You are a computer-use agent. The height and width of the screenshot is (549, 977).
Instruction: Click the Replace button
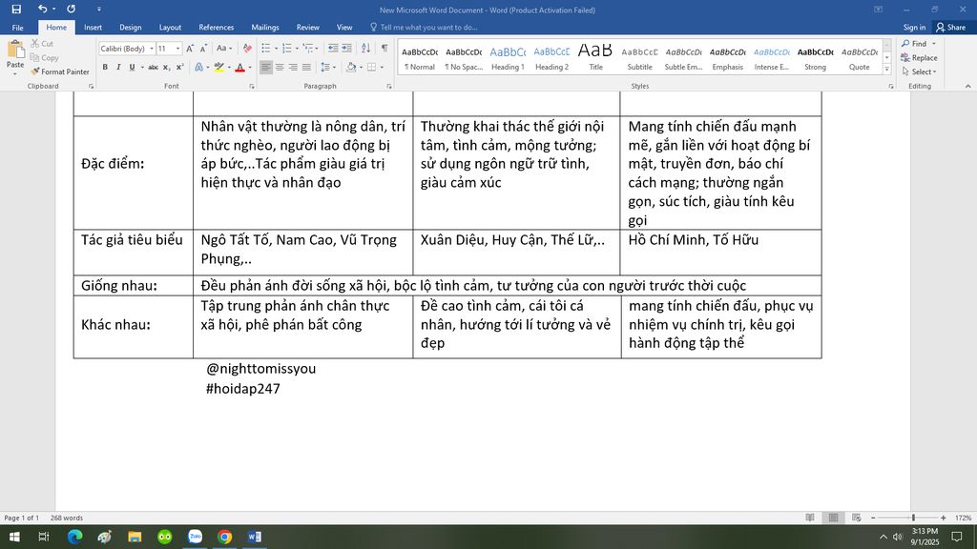click(x=919, y=57)
